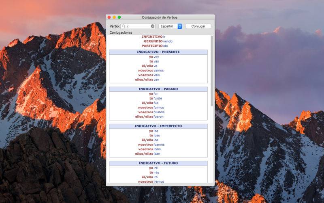Open the Español language dropdown
This screenshot has height=203, width=324.
click(x=170, y=26)
